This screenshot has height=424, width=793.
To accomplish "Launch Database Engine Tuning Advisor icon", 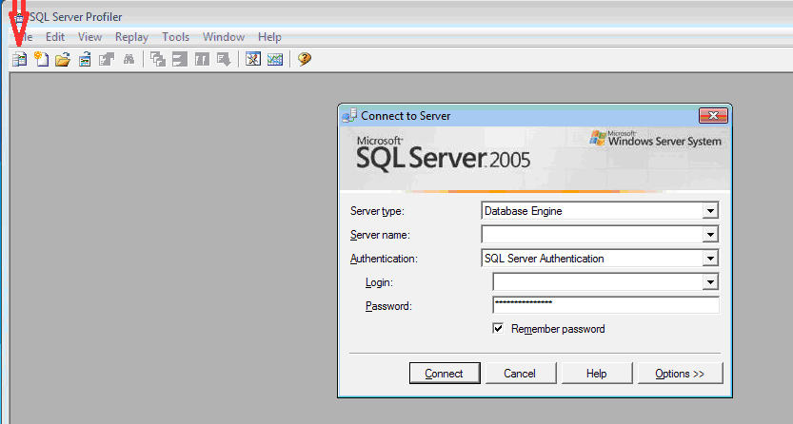I will [x=253, y=59].
